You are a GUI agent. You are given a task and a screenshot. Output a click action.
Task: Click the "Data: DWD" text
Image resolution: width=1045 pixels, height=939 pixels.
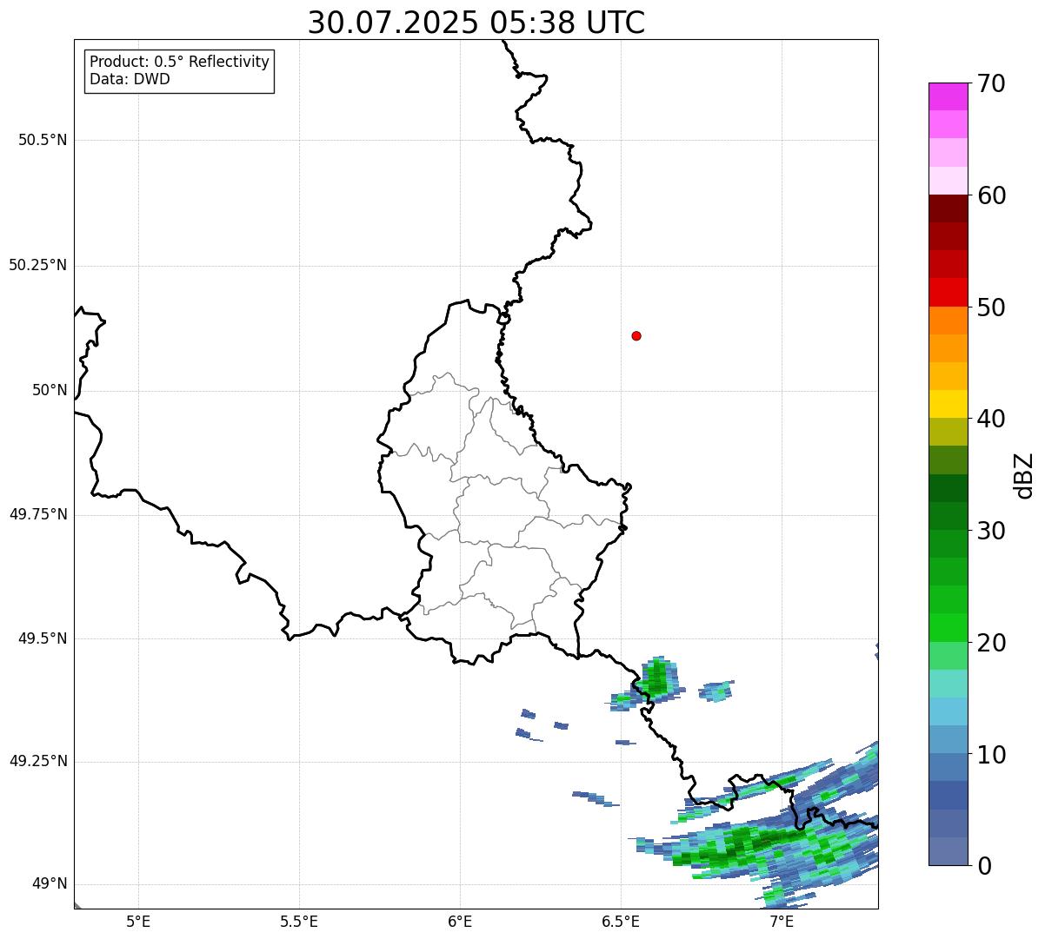point(130,79)
